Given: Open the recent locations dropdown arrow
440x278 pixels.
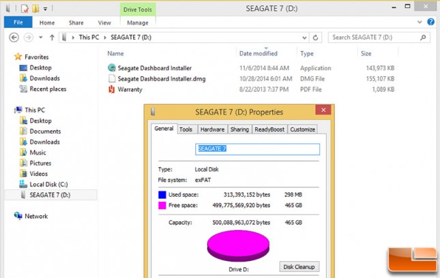Looking at the screenshot, I should point(41,37).
